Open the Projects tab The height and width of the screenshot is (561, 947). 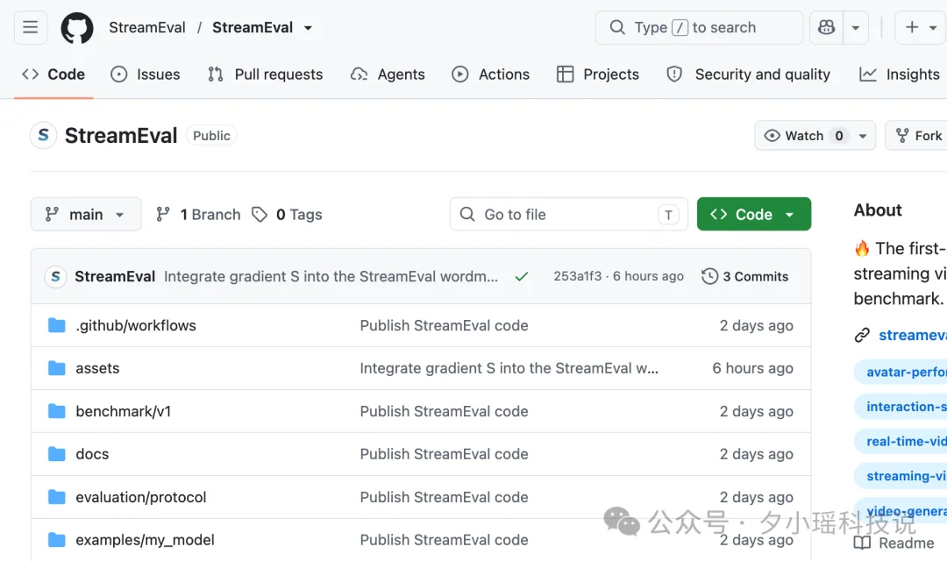(x=598, y=75)
